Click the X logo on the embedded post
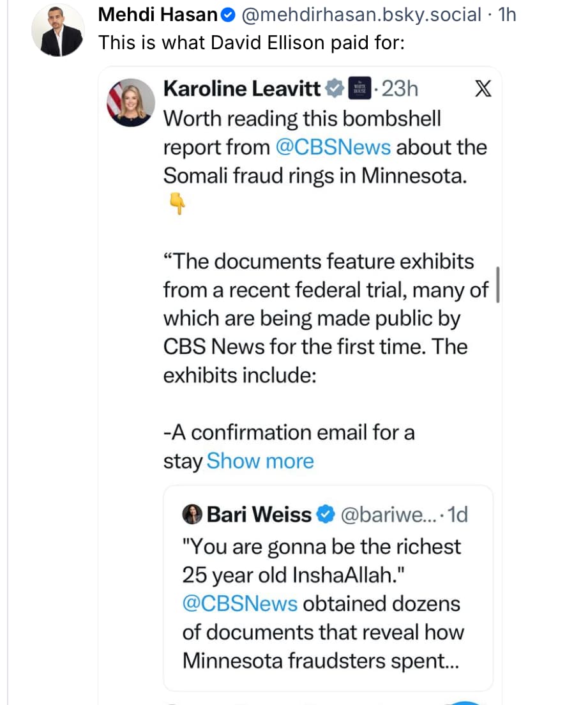Image resolution: width=581 pixels, height=705 pixels. (x=483, y=89)
